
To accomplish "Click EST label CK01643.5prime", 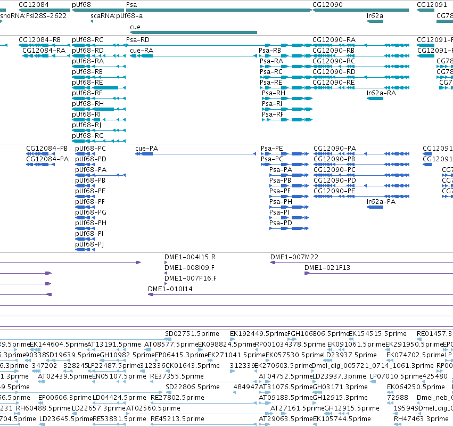I will click(x=193, y=365).
